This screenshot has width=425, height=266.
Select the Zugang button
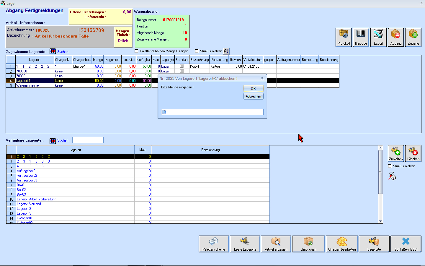pyautogui.click(x=413, y=37)
